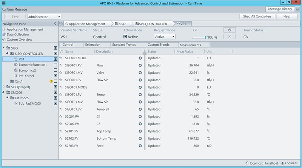Click the star icon for 52F03.PV
Image resolution: width=302 pixels, height=168 pixels.
pyautogui.click(x=61, y=146)
